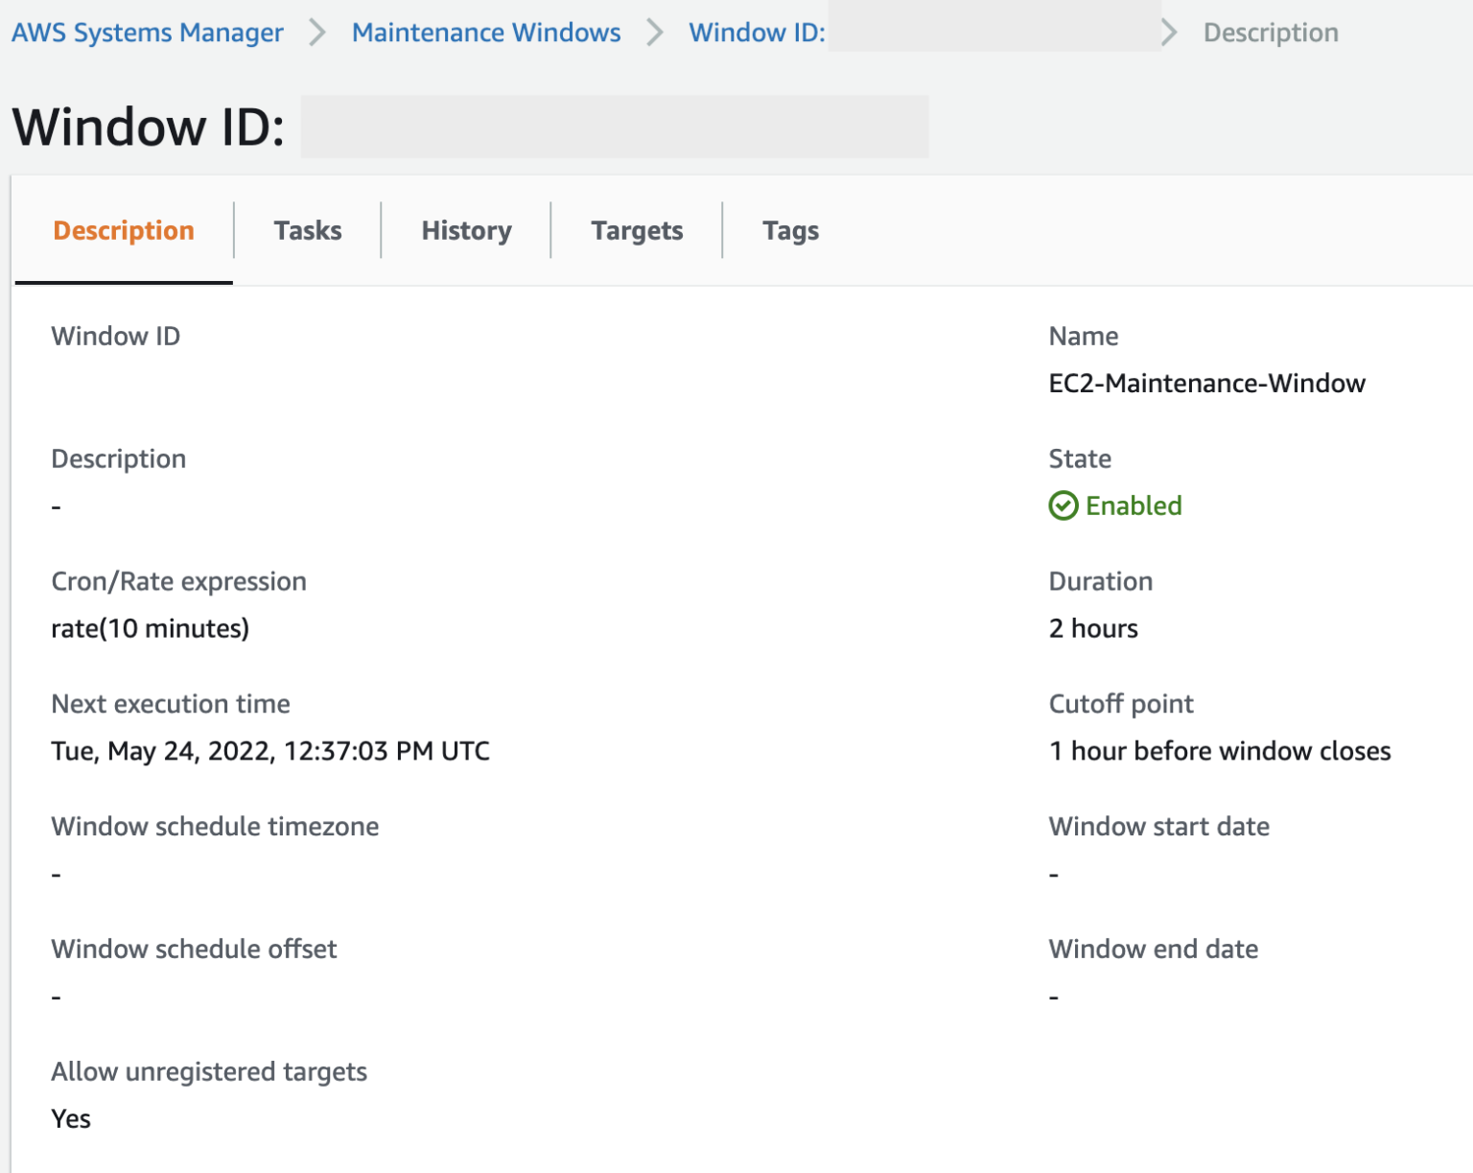Click the Duration value showing 2 hours
This screenshot has width=1473, height=1173.
(1093, 628)
